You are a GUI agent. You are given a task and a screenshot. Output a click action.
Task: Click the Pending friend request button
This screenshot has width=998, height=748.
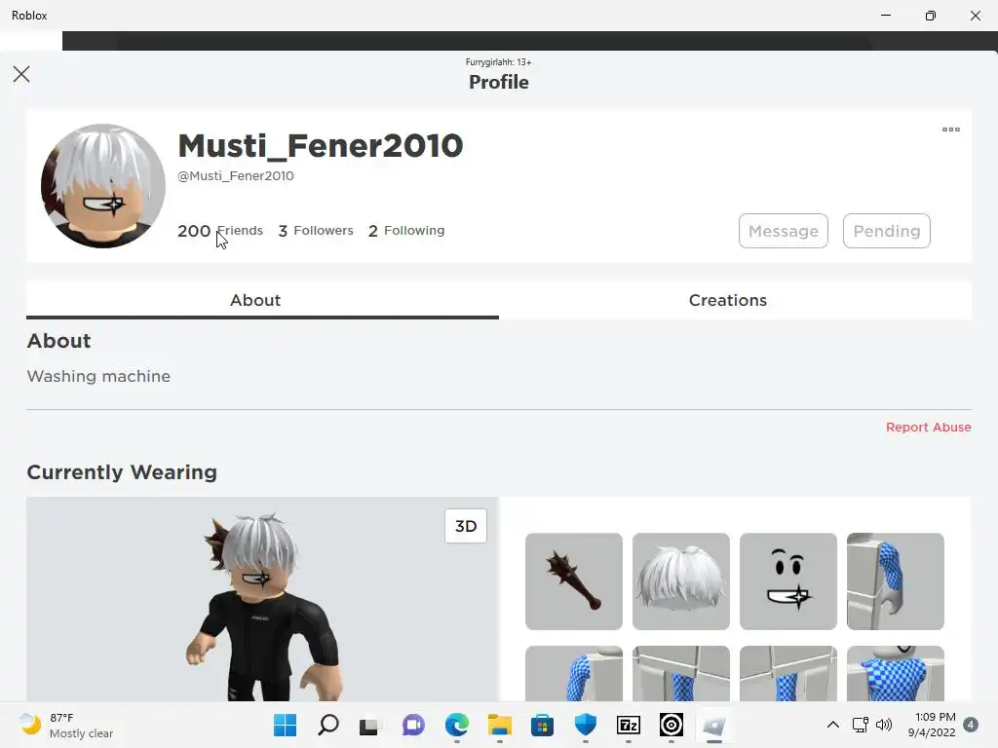(887, 231)
